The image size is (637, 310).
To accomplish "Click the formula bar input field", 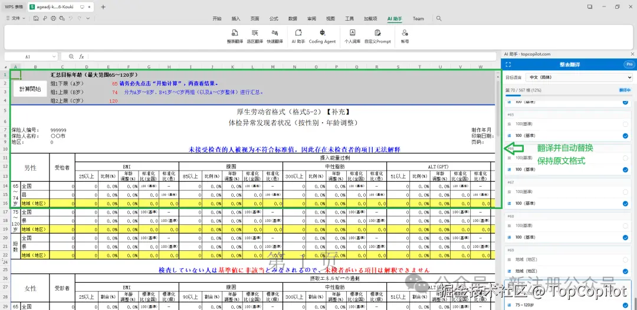I will pyautogui.click(x=293, y=57).
